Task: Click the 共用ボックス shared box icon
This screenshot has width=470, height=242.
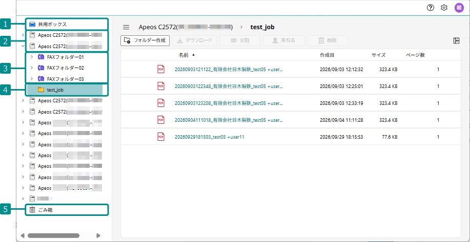Action: click(x=32, y=24)
